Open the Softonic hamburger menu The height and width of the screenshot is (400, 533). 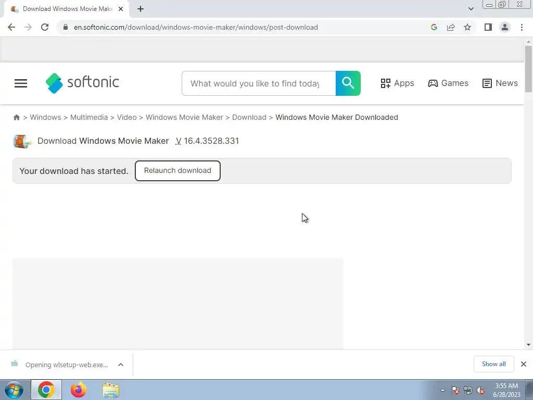coord(21,83)
